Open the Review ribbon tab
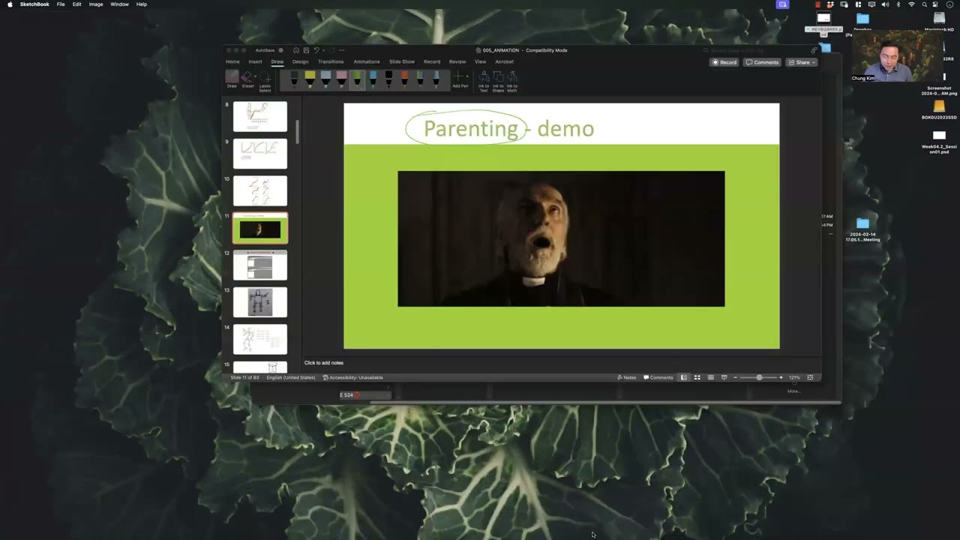The image size is (960, 540). (x=457, y=61)
